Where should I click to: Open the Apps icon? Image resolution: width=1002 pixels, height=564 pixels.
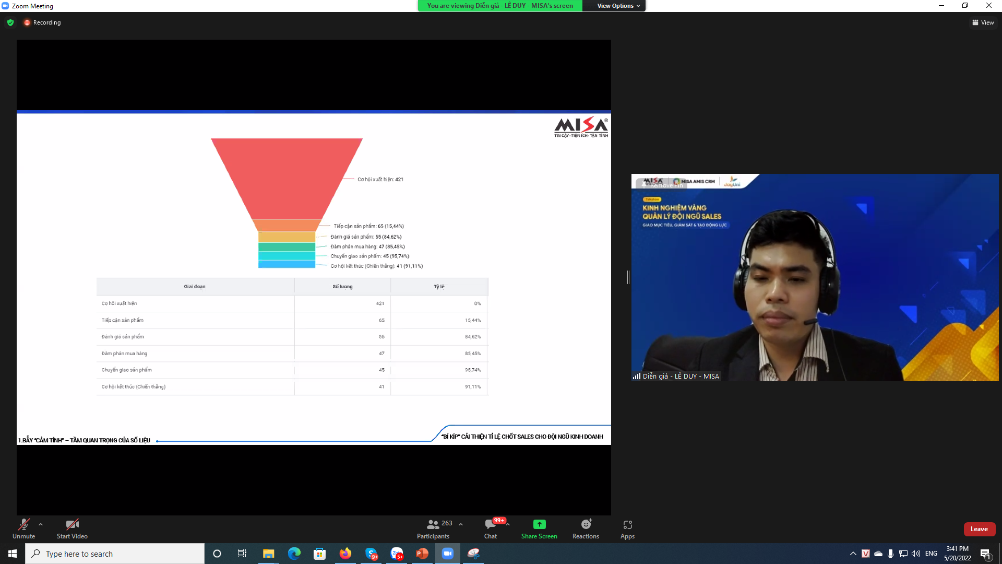coord(627,524)
